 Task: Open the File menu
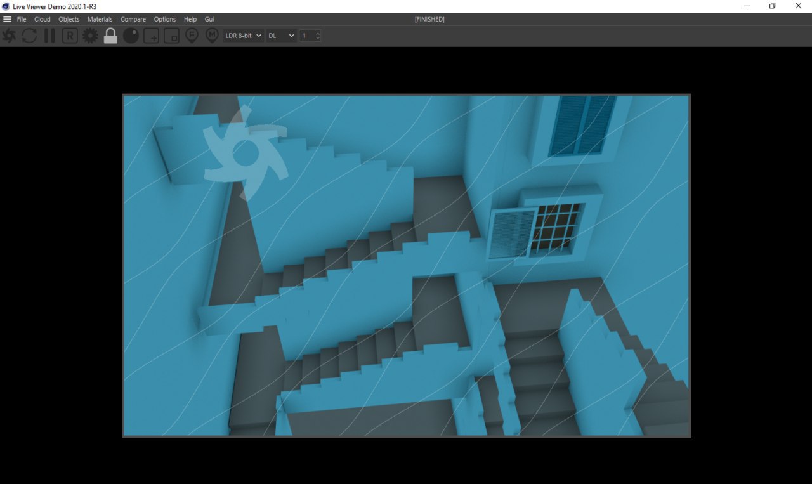22,19
